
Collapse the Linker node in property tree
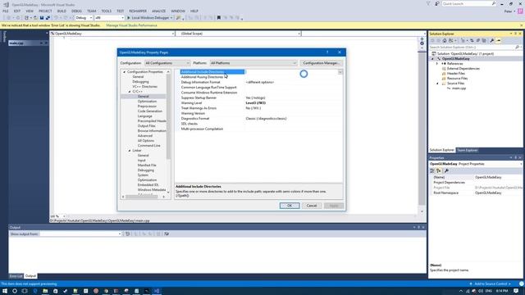point(130,151)
